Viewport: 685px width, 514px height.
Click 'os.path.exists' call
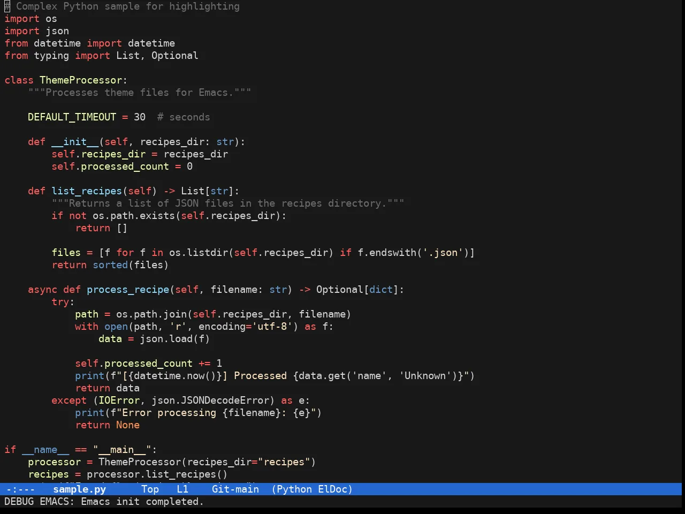134,216
